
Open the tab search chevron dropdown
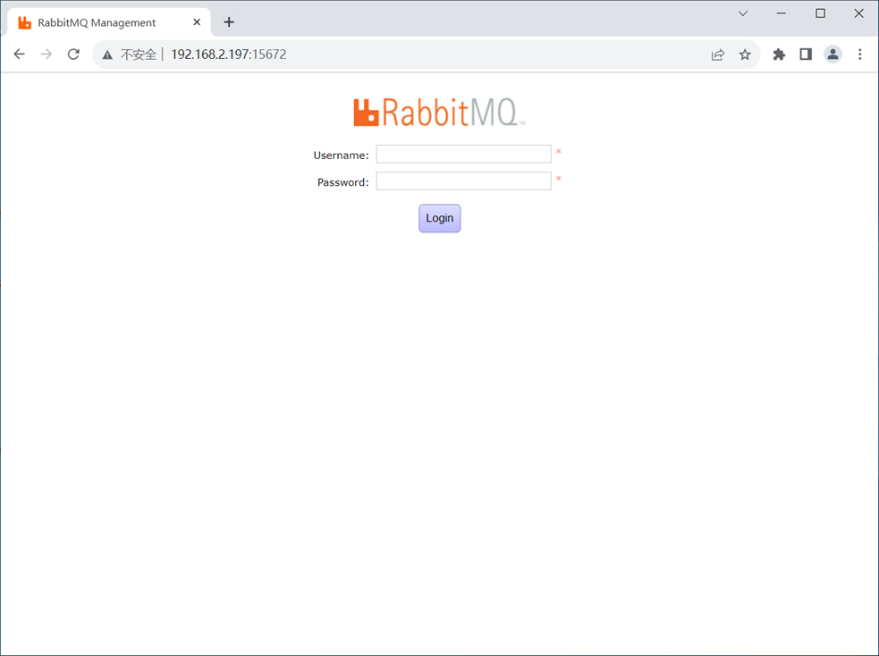(743, 13)
